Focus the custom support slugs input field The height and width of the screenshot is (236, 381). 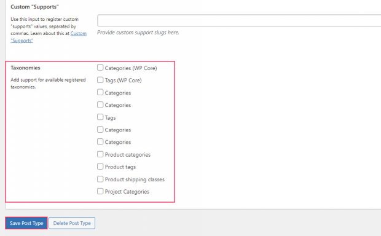(x=239, y=20)
